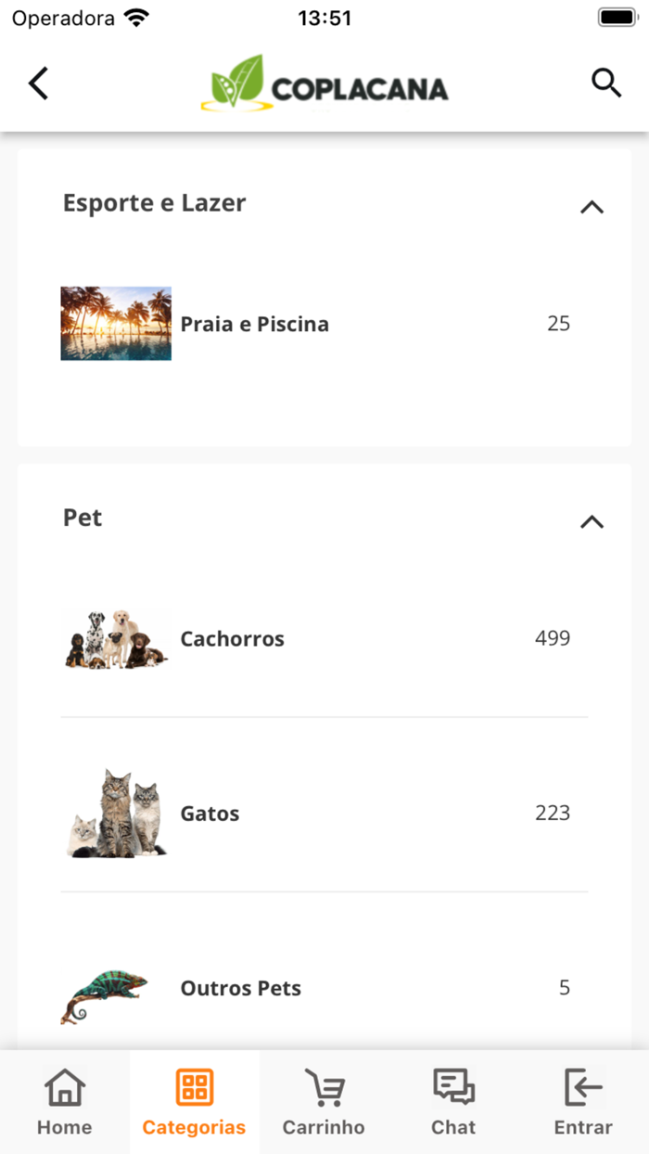Tap the Categorias grid icon
649x1154 pixels.
(x=195, y=1087)
